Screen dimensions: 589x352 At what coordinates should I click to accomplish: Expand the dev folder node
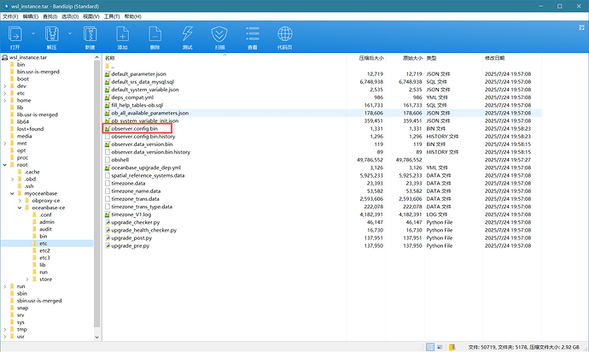(5, 86)
